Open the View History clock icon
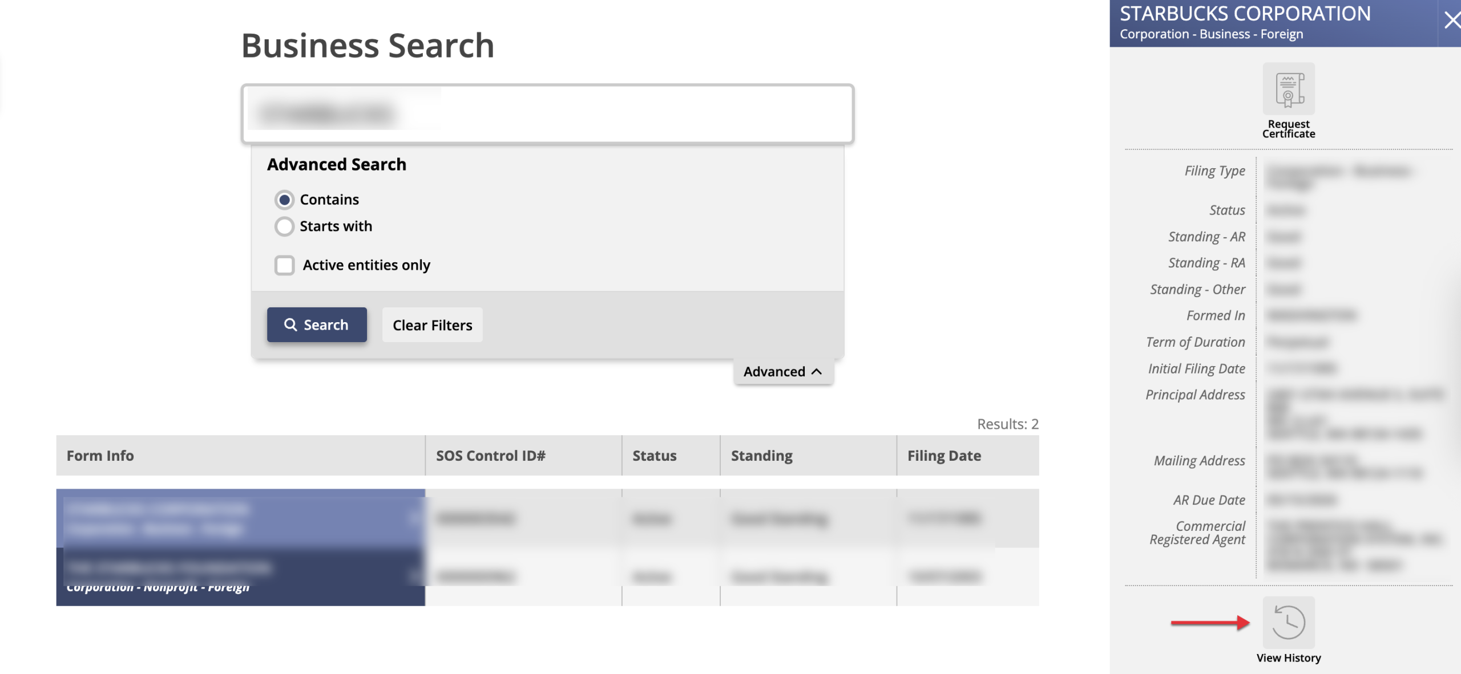Image resolution: width=1461 pixels, height=674 pixels. pyautogui.click(x=1288, y=622)
